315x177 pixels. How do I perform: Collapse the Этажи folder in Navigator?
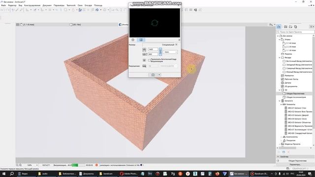point(280,39)
